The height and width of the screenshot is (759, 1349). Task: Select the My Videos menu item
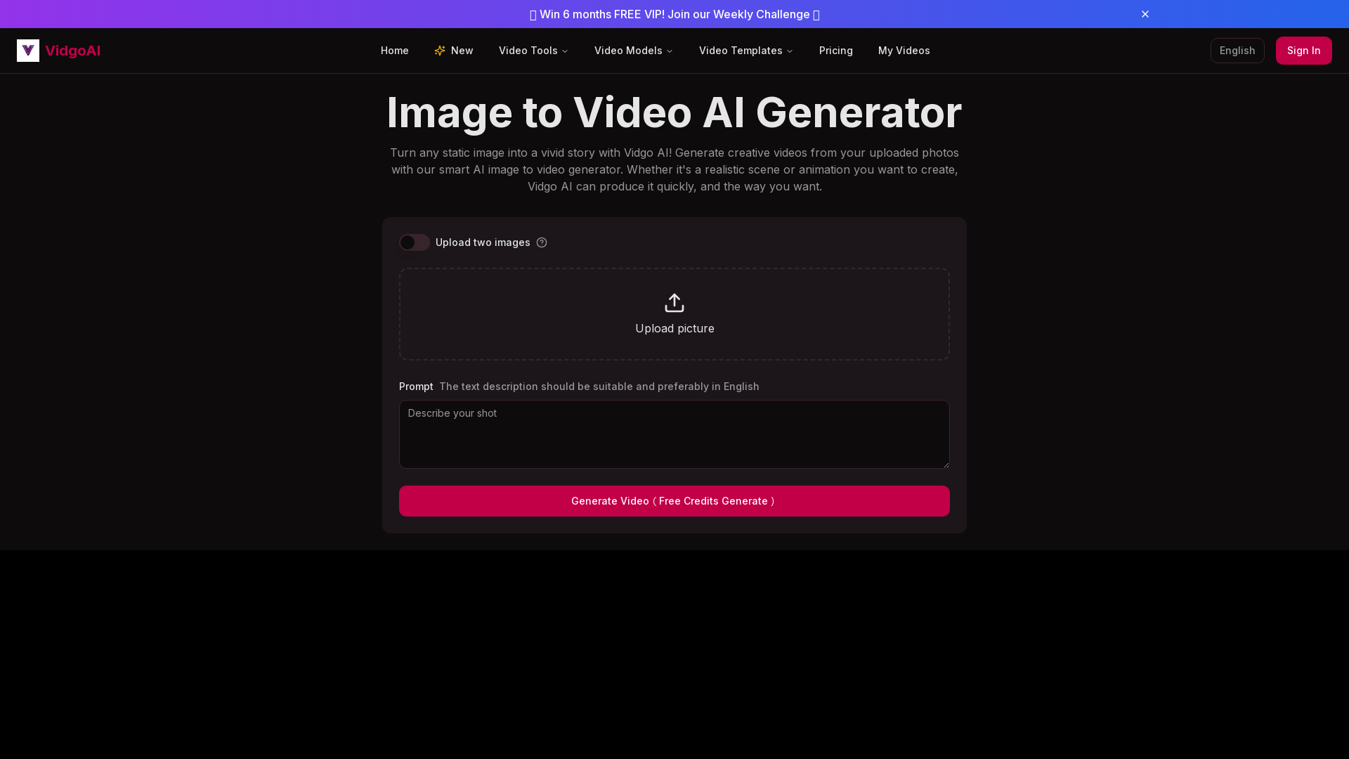pyautogui.click(x=904, y=50)
